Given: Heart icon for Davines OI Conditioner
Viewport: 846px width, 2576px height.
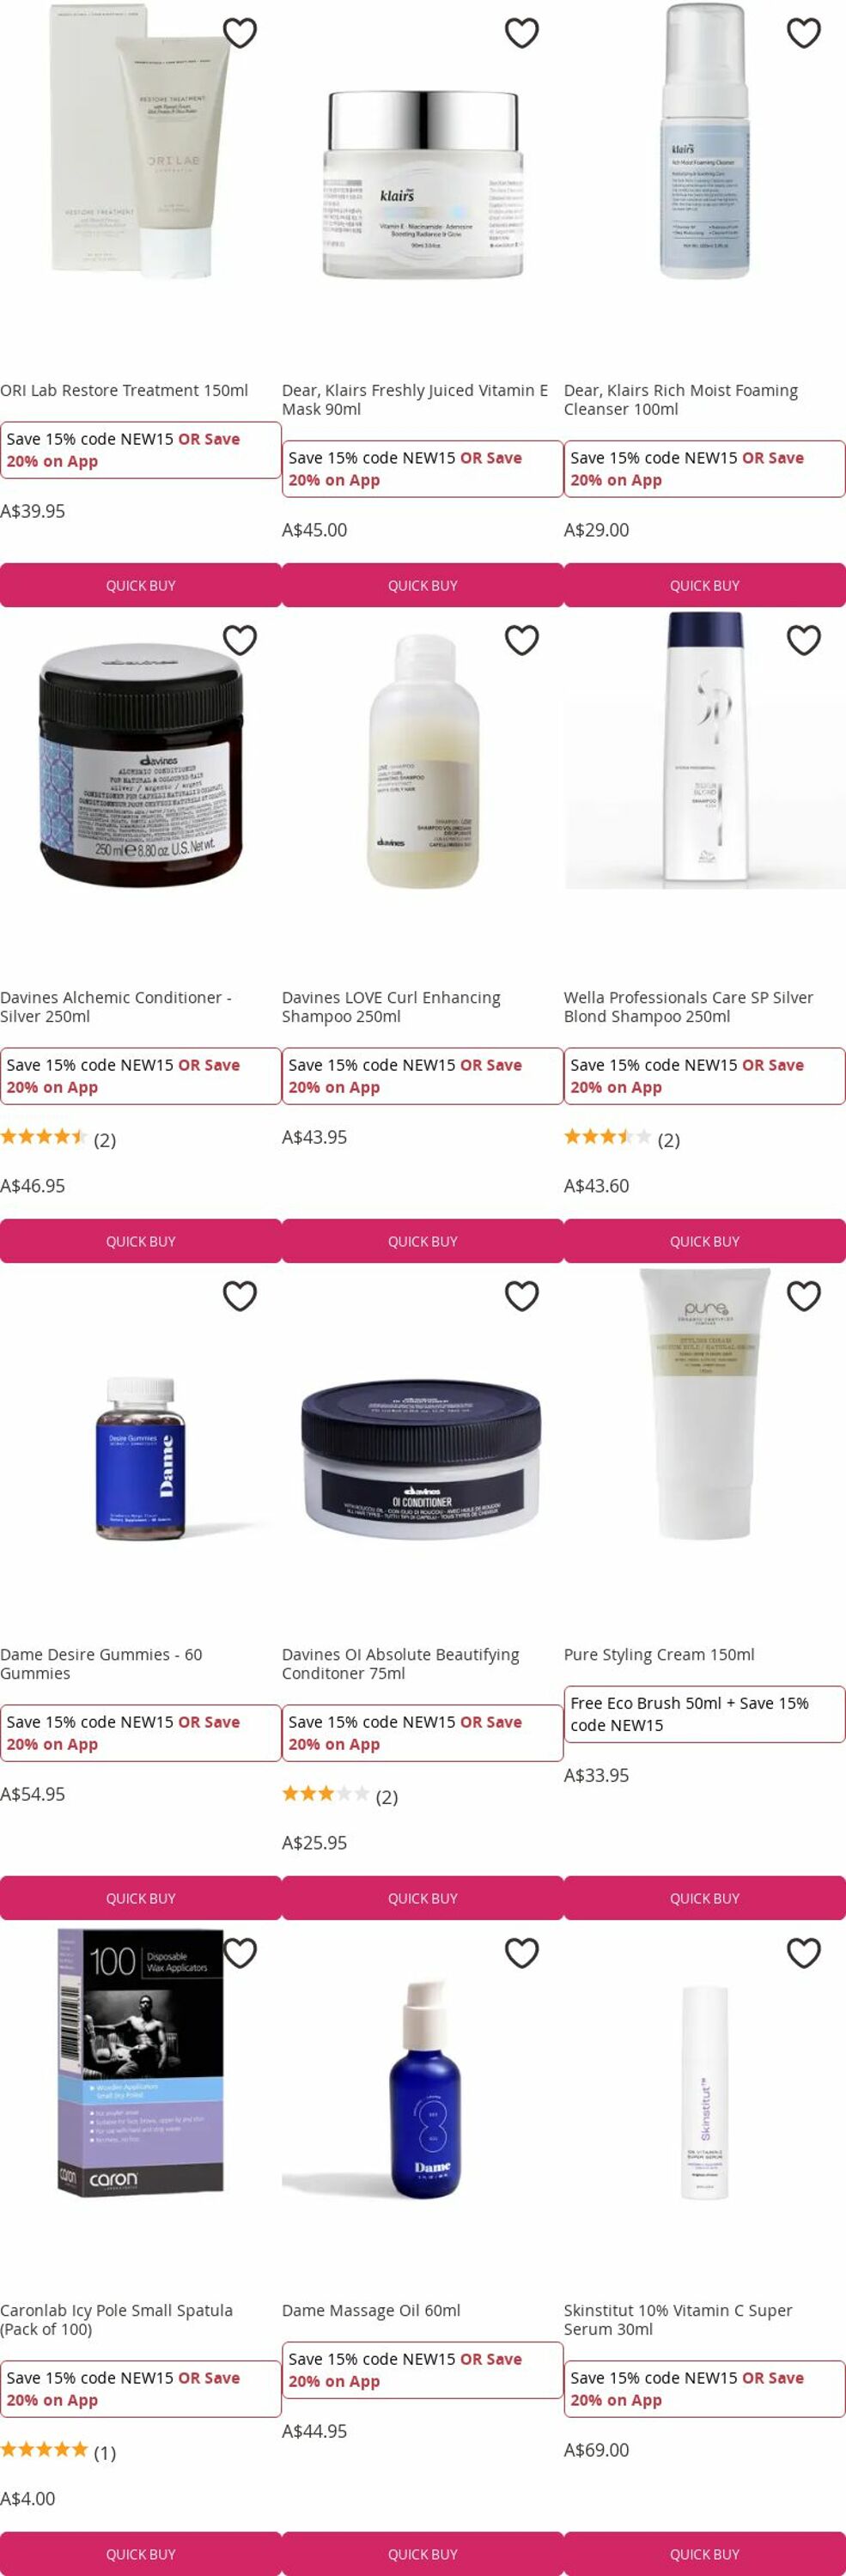Looking at the screenshot, I should pos(522,1296).
